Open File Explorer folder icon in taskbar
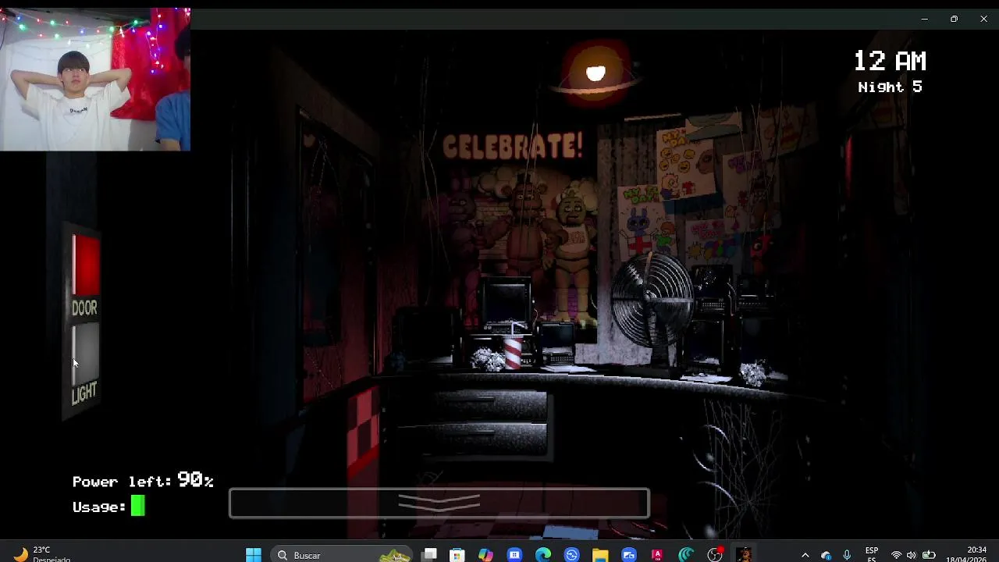 point(600,555)
